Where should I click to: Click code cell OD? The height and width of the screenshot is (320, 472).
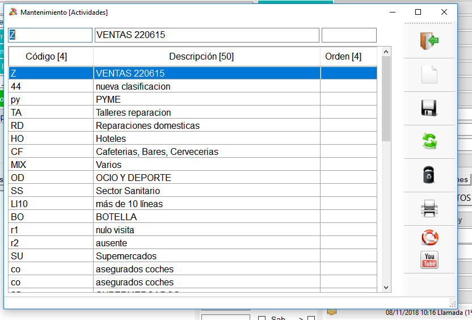coord(51,178)
